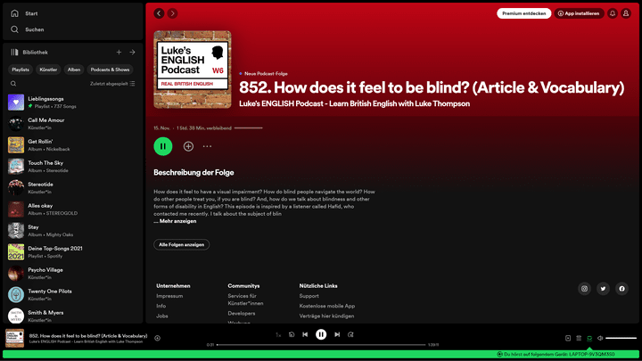The image size is (642, 361).
Task: Open Info footer link
Action: point(160,306)
